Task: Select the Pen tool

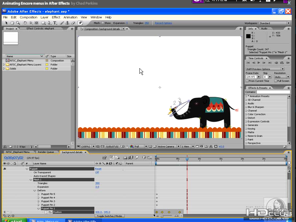Action: pos(49,23)
